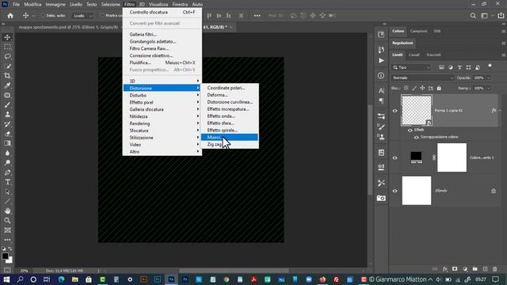
Task: Select the Path Selection tool
Action: (x=7, y=192)
